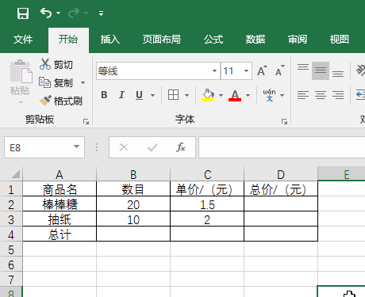Toggle Underline formatting
Viewport: 365px width, 297px height.
(x=139, y=95)
